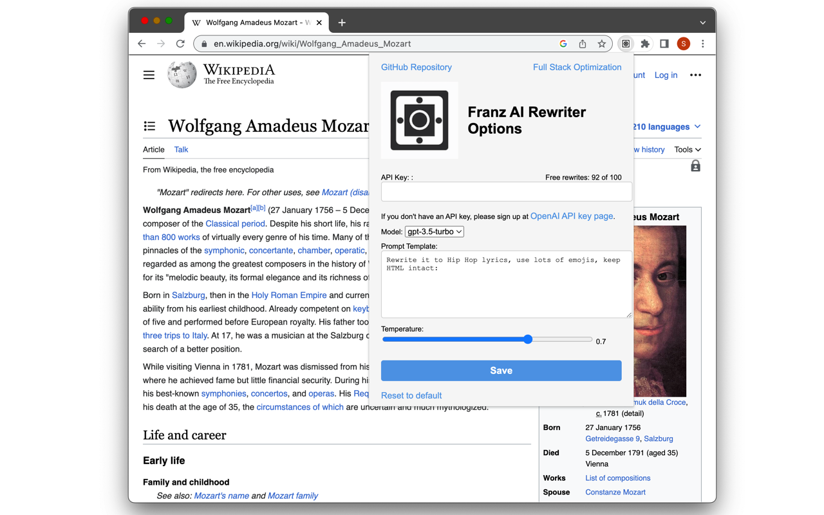Viewport: 824px width, 515px height.
Task: Toggle the table of contents icon
Action: (149, 126)
